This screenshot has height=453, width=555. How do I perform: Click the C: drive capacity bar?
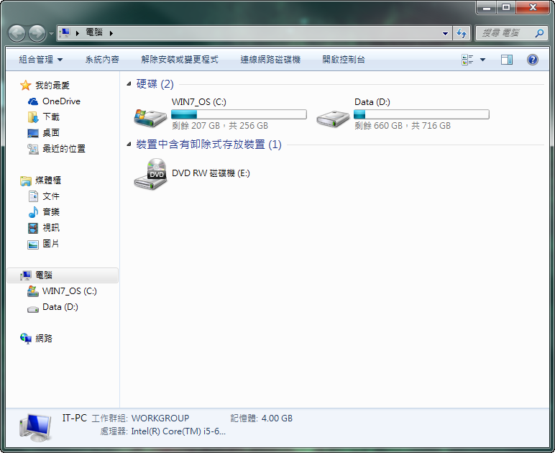(239, 114)
